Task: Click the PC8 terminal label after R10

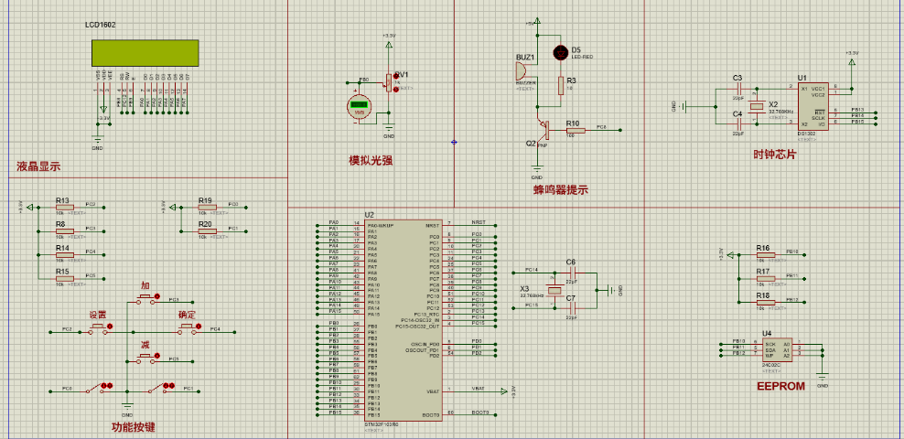Action: pos(601,127)
